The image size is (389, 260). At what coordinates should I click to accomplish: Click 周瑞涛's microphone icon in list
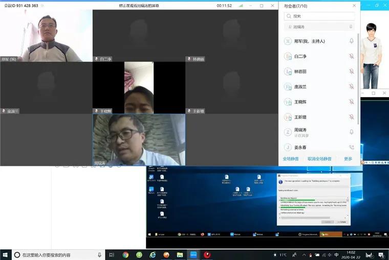pos(351,132)
